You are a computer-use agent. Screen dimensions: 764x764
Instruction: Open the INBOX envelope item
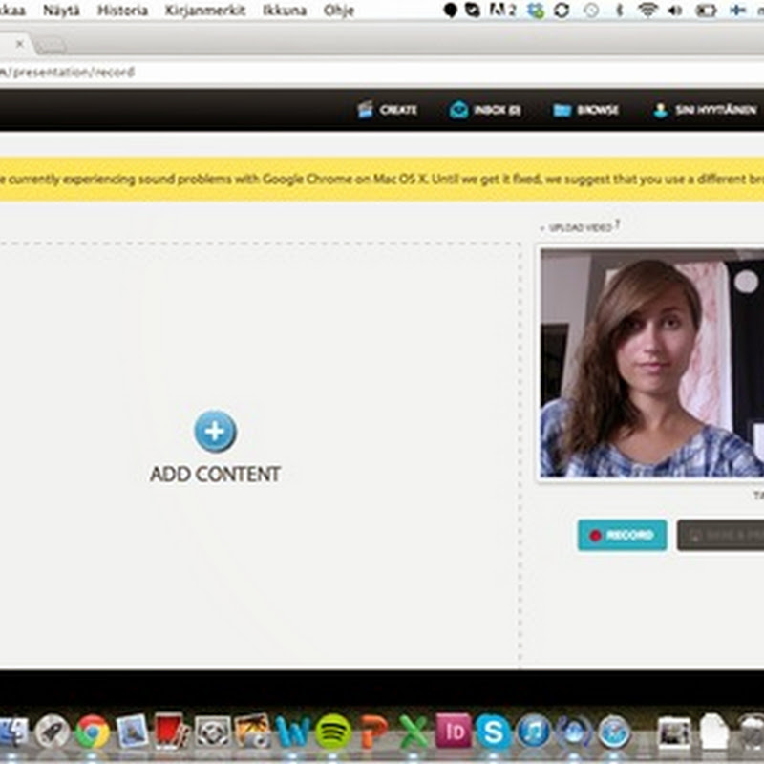click(x=485, y=110)
